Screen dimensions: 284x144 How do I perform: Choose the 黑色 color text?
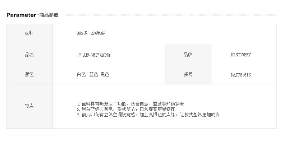[x=105, y=74]
